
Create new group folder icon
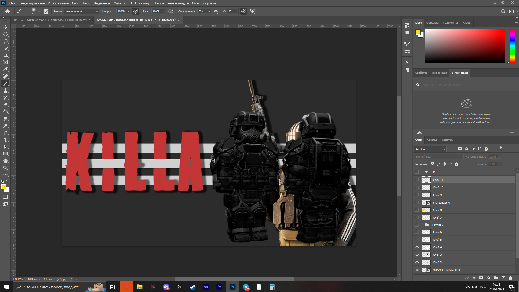(496, 278)
